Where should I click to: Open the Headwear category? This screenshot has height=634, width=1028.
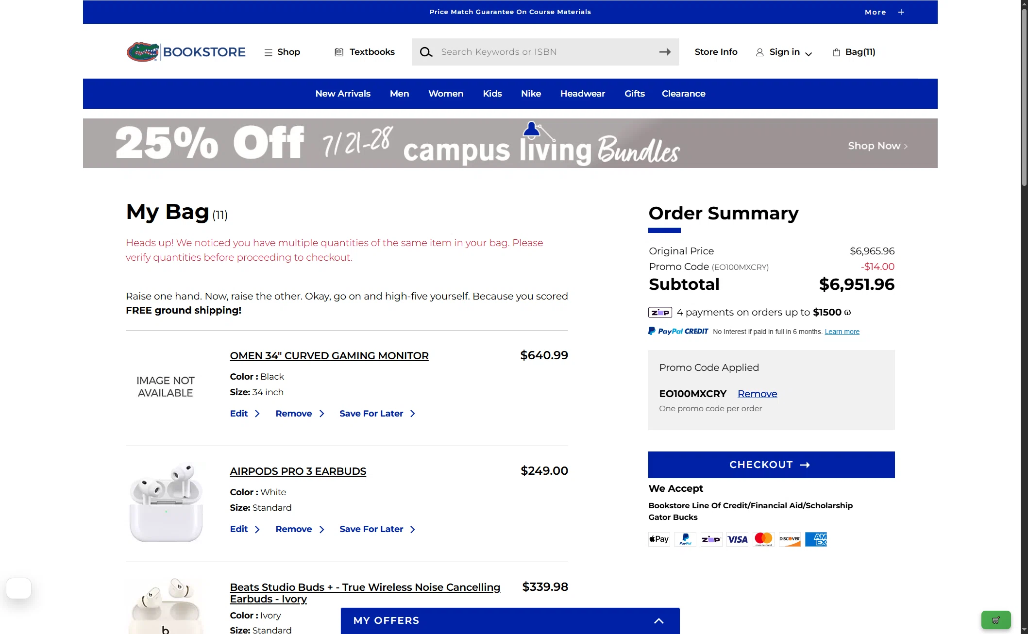tap(582, 94)
